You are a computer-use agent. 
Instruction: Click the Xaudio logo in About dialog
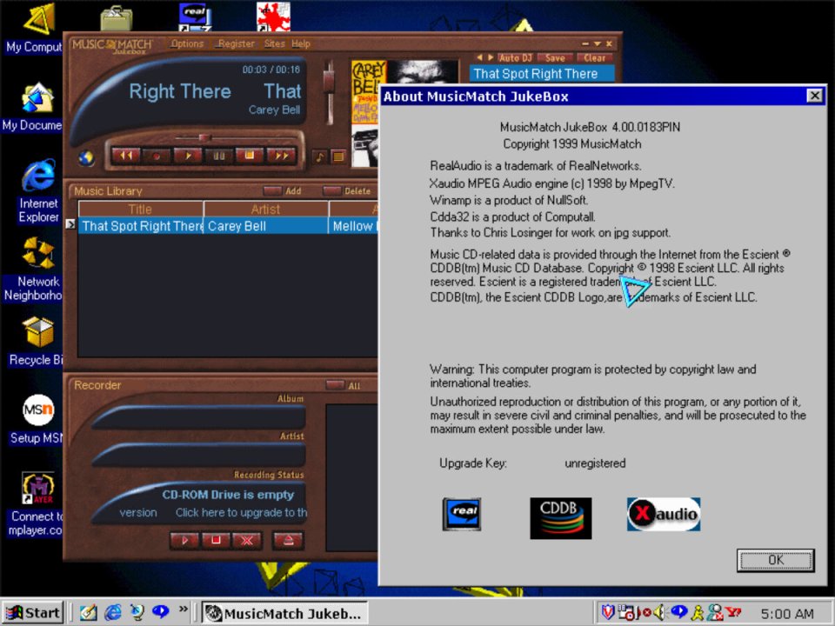coord(663,514)
